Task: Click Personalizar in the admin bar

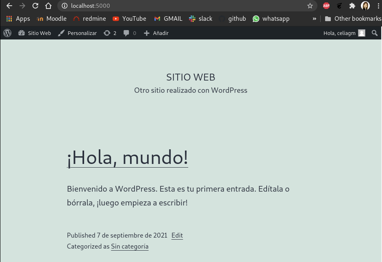Action: coord(77,33)
